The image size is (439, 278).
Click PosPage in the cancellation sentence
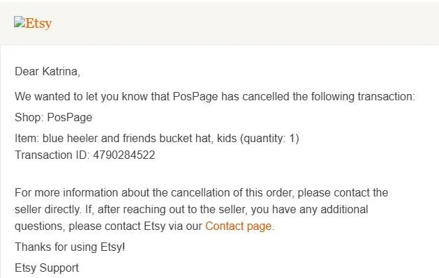tap(195, 97)
